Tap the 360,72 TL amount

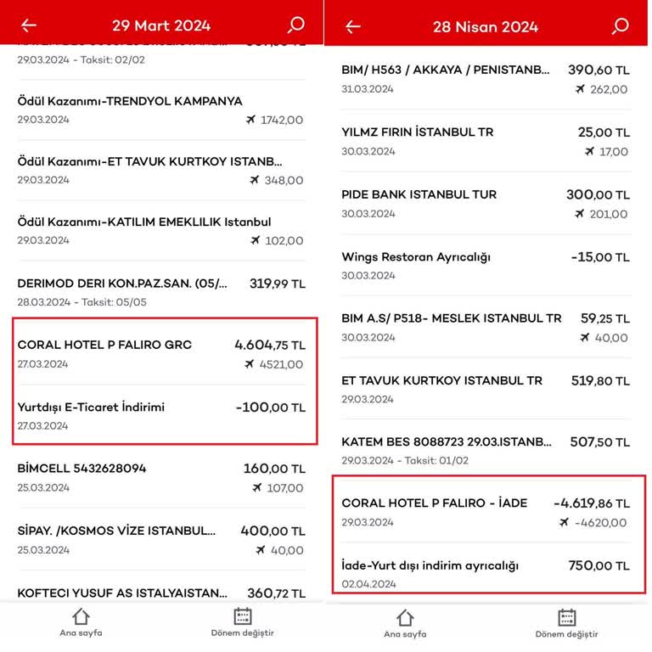click(x=277, y=593)
